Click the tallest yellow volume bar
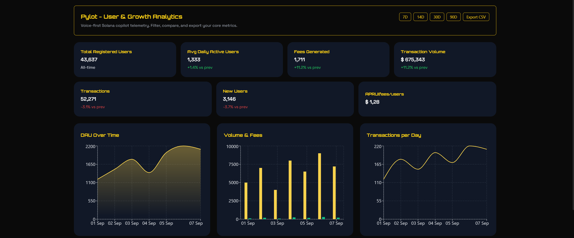 pyautogui.click(x=320, y=186)
